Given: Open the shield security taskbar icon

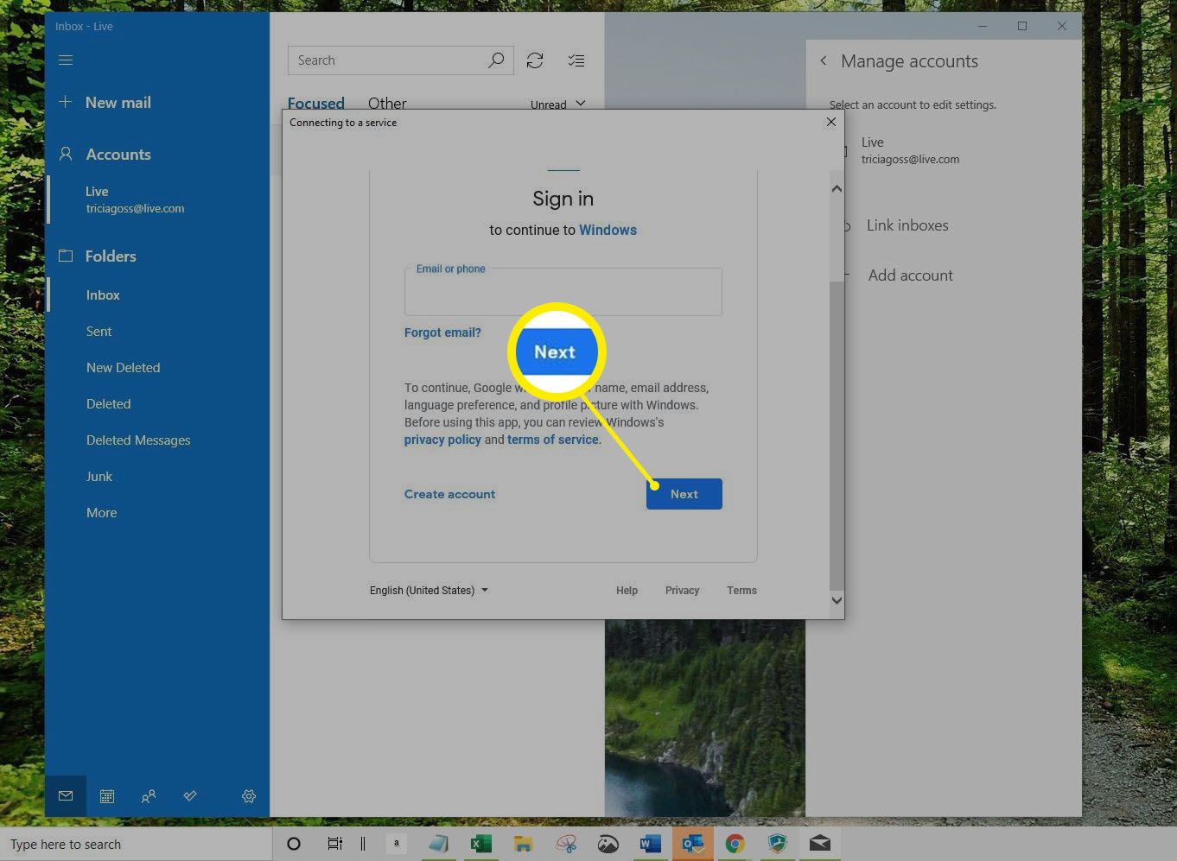Looking at the screenshot, I should click(x=778, y=844).
